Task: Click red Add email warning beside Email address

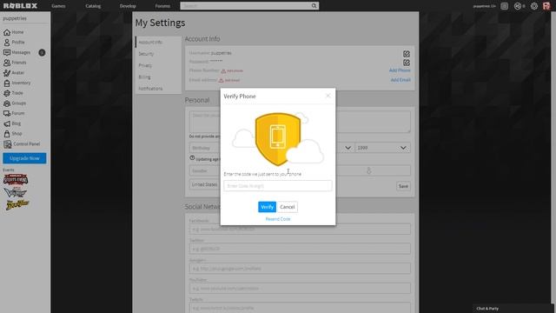Action: click(229, 81)
